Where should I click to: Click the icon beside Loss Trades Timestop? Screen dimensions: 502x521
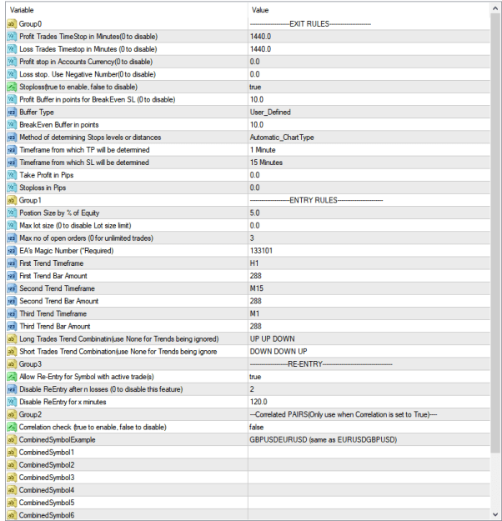click(12, 49)
